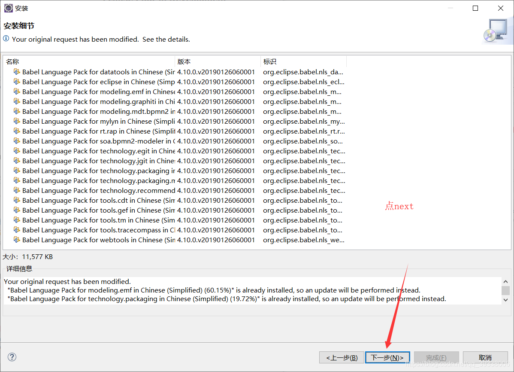Image resolution: width=514 pixels, height=372 pixels.
Task: Click the icon beside eclipse language pack
Action: point(17,82)
